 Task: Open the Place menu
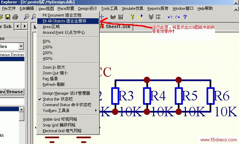66,8
